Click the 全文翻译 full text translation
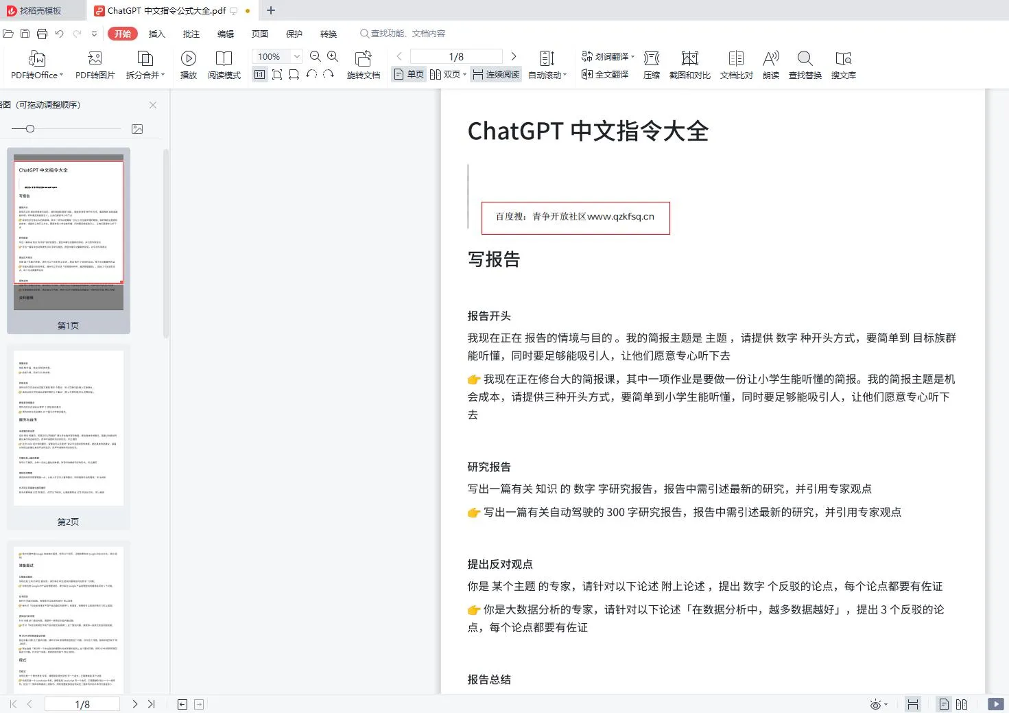 pyautogui.click(x=605, y=74)
